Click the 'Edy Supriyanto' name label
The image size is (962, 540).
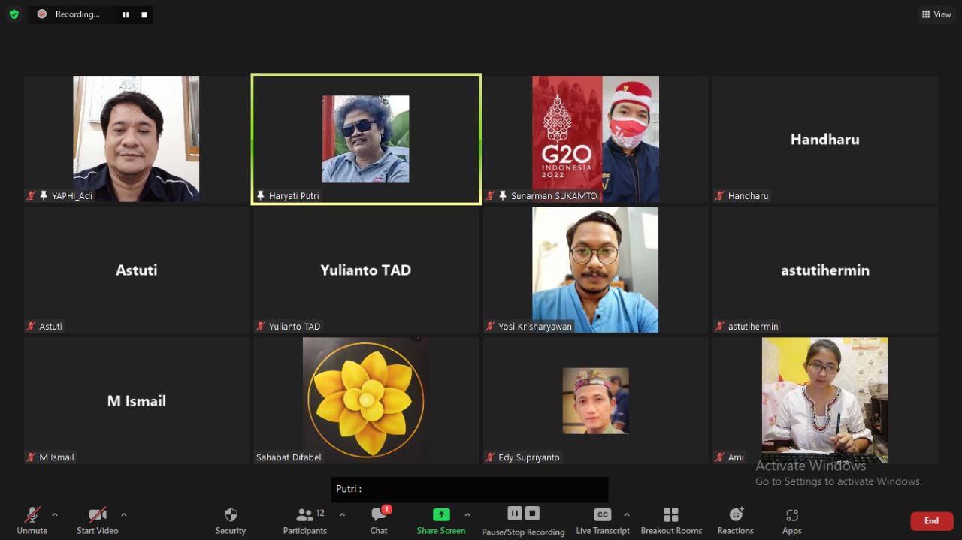coord(529,457)
